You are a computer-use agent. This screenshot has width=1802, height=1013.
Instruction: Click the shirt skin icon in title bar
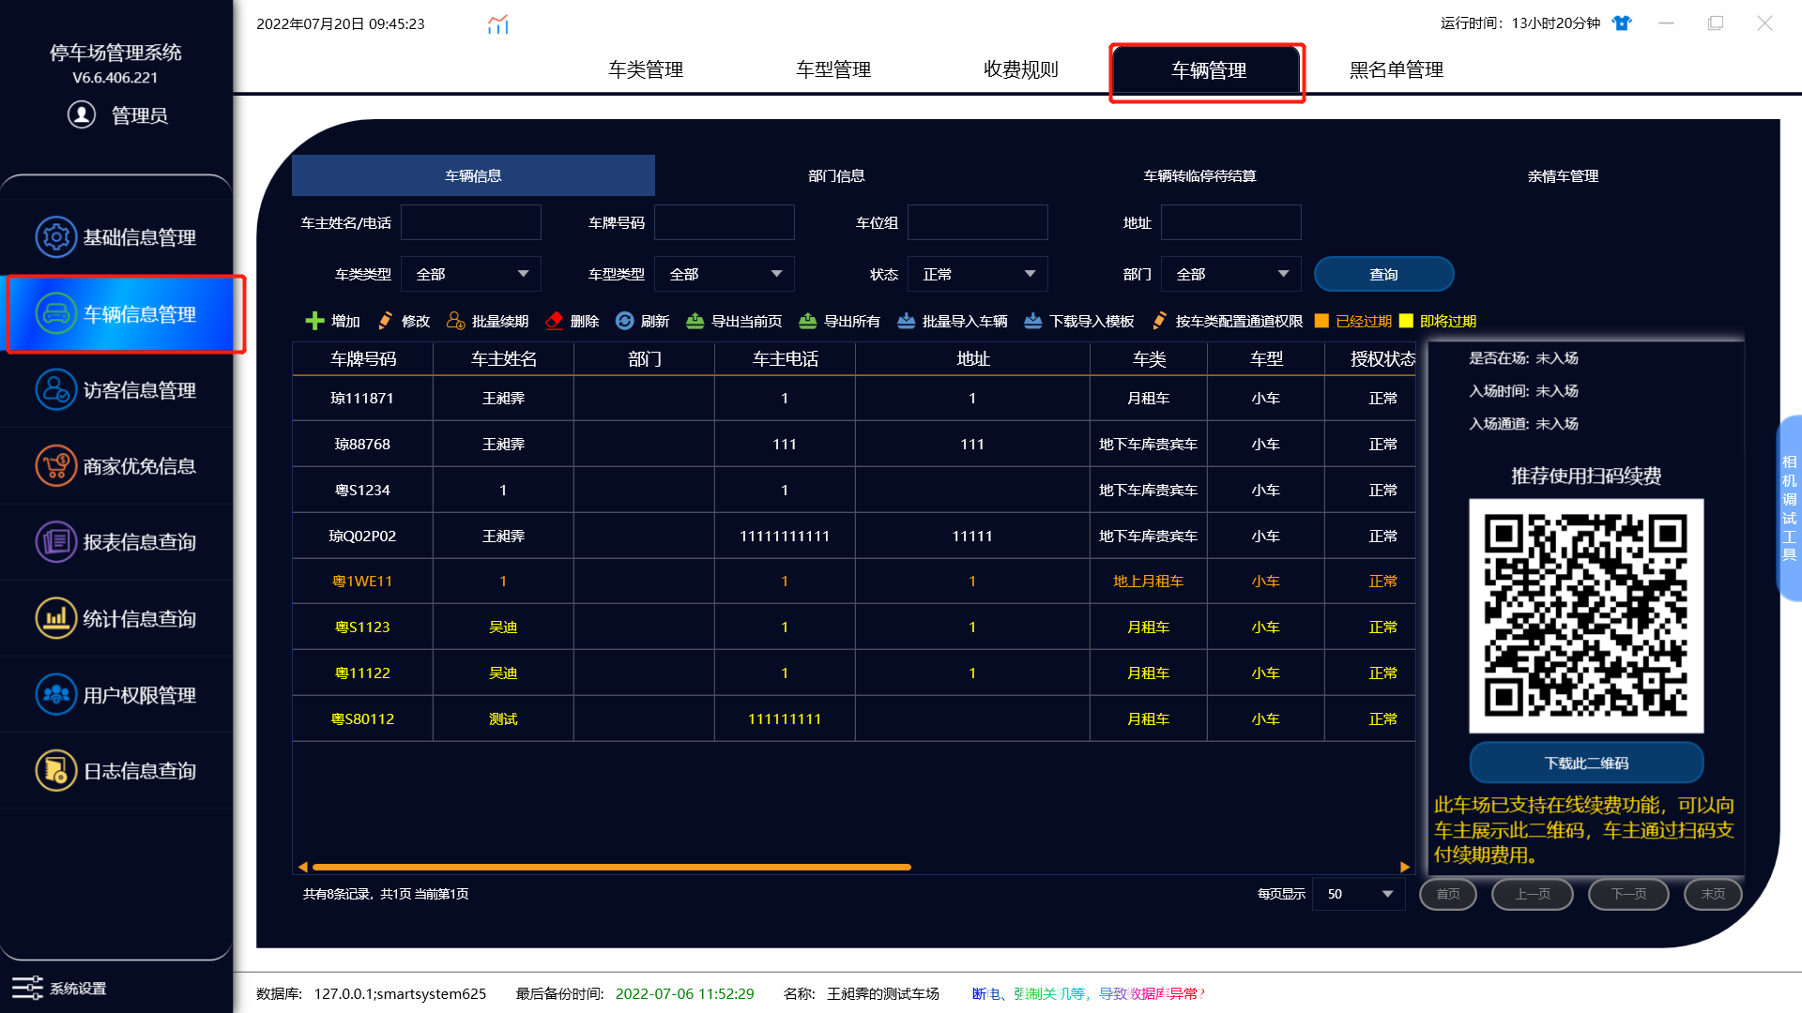tap(1622, 23)
